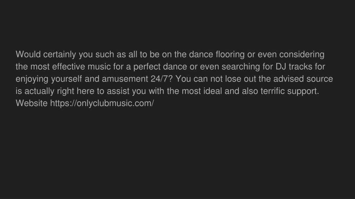The width and height of the screenshot is (355, 199).
Task: Click the word "amusement" in third line
Action: coord(125,79)
